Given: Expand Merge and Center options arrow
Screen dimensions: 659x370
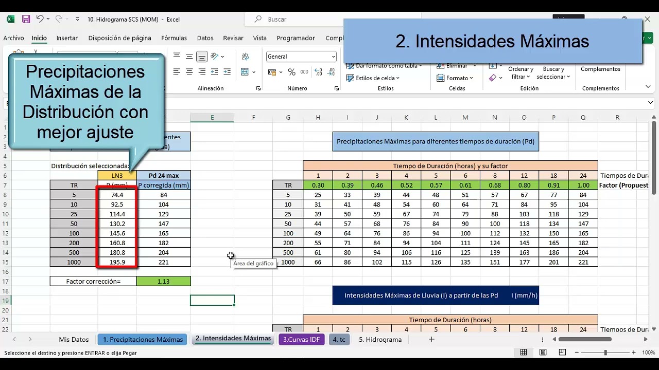Looking at the screenshot, I should click(x=254, y=72).
